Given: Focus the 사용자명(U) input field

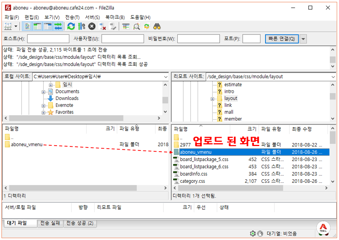Looking at the screenshot, I should click(123, 39).
